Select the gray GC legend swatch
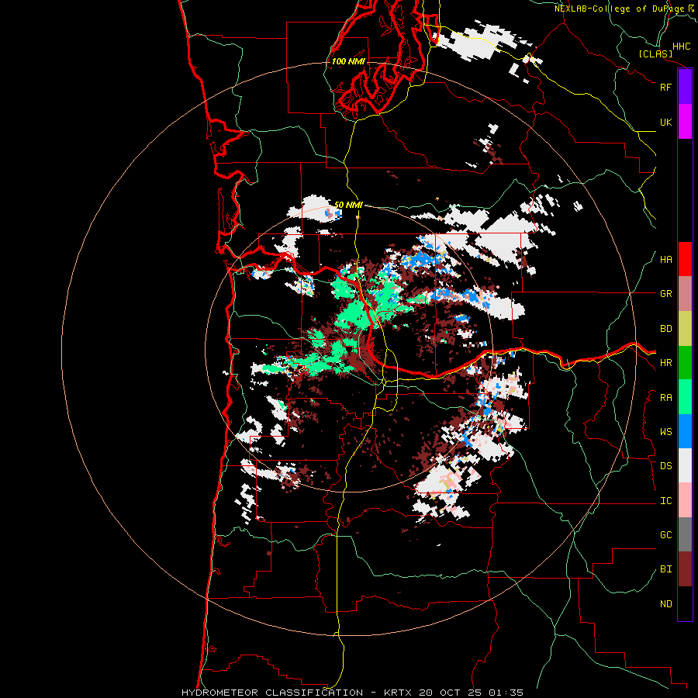The height and width of the screenshot is (698, 698). [685, 534]
